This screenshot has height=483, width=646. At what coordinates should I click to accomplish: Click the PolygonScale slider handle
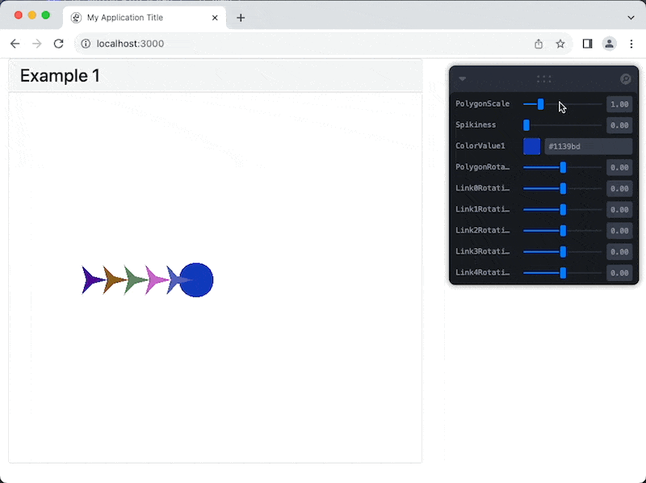coord(540,104)
